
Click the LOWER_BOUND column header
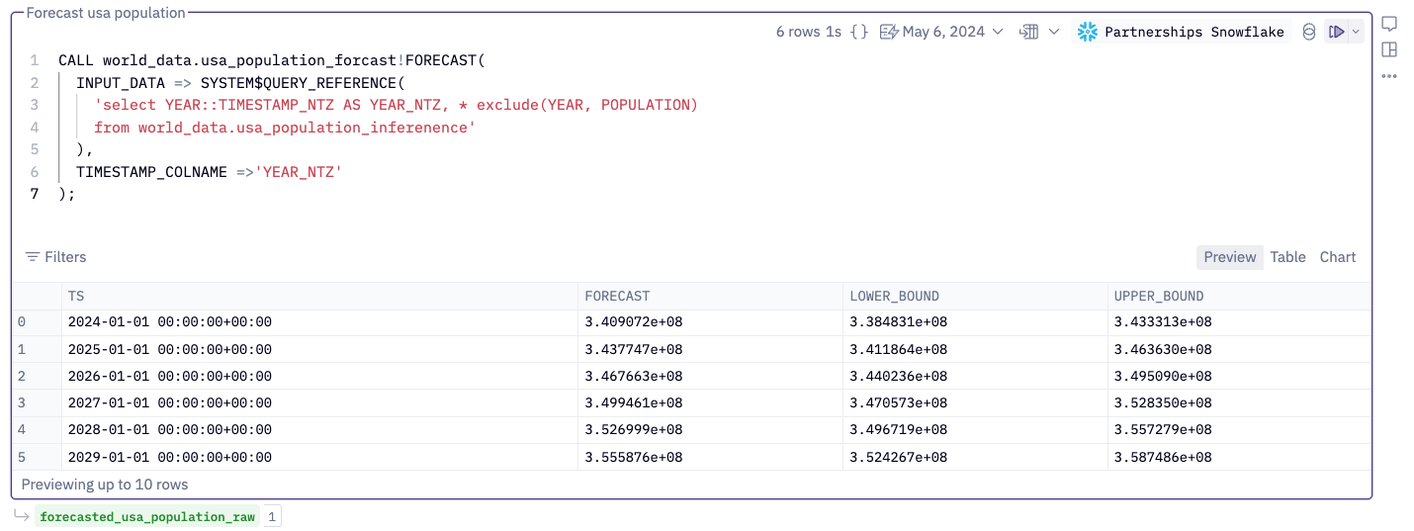tap(974, 296)
